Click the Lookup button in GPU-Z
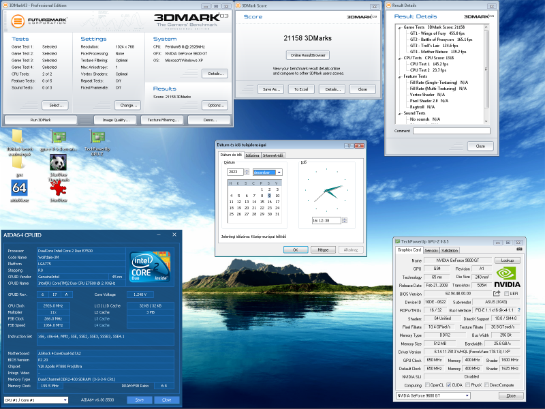The height and width of the screenshot is (409, 545). point(507,260)
